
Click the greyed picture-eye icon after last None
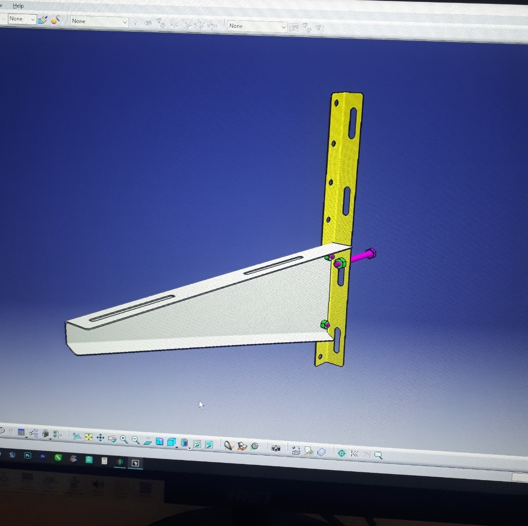294,27
